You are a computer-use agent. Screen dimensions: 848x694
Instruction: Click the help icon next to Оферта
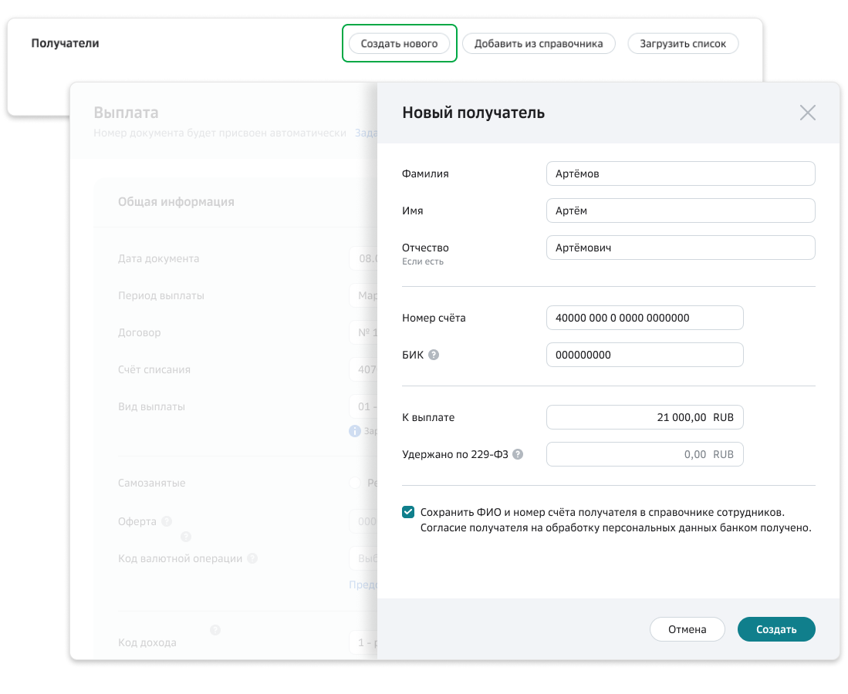click(x=167, y=521)
